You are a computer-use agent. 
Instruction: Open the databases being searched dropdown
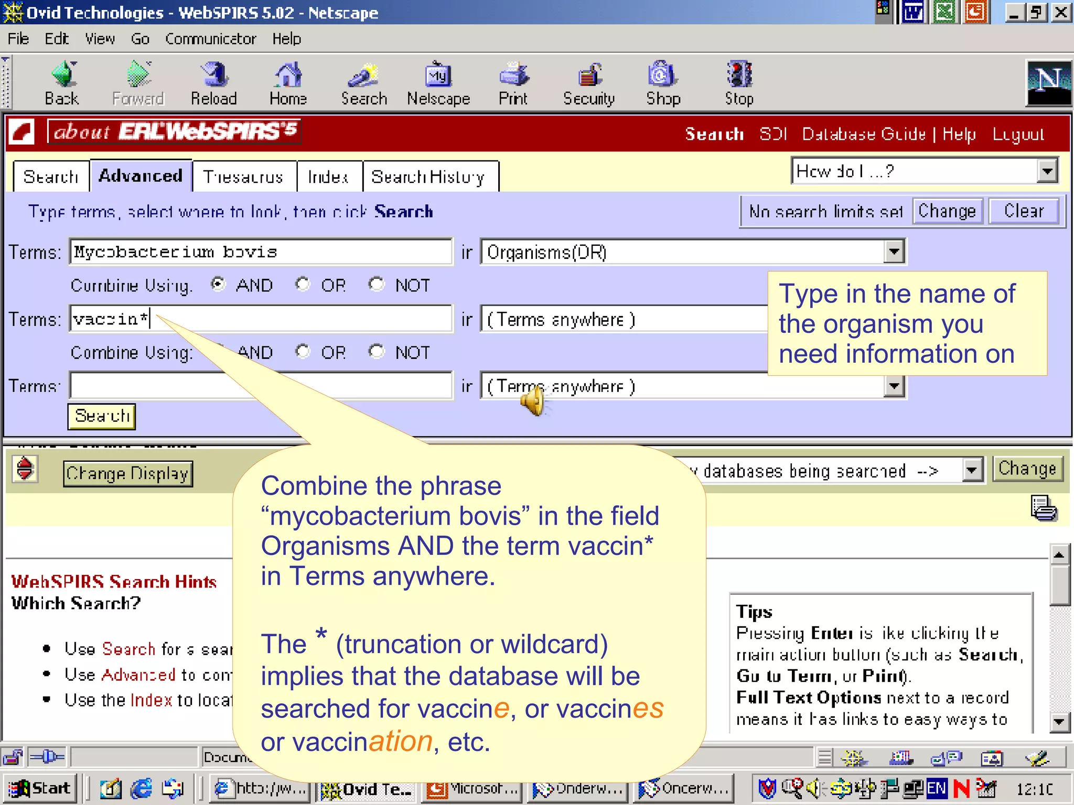[x=972, y=470]
